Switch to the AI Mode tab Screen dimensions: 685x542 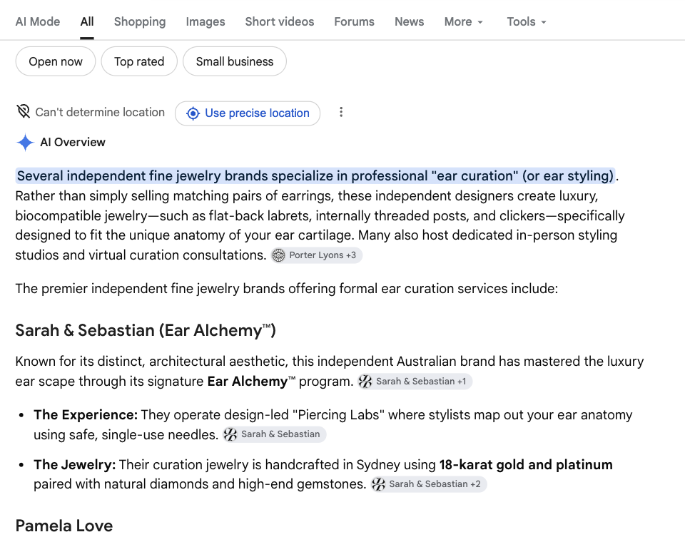pyautogui.click(x=38, y=21)
